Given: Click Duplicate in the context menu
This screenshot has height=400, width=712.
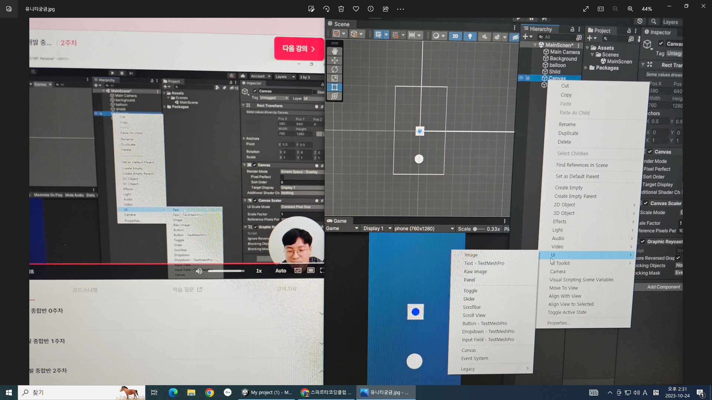Looking at the screenshot, I should click(568, 133).
